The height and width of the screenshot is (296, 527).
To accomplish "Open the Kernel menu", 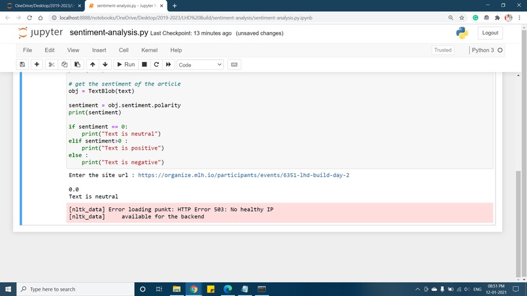I will 149,50.
